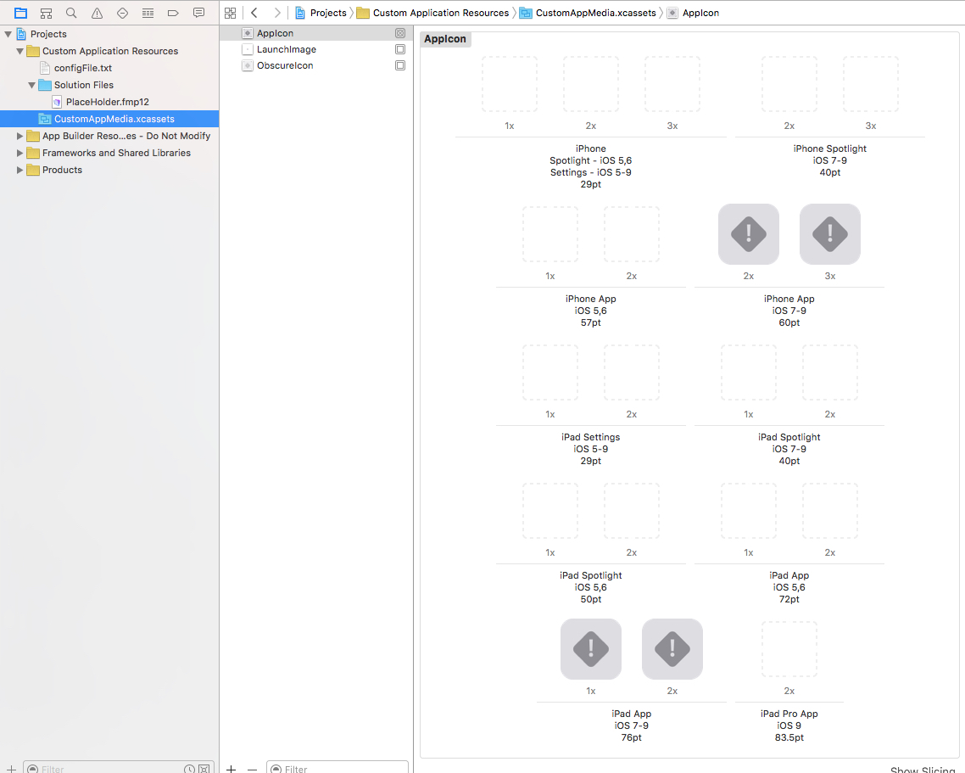Collapse the Solution Files folder

(32, 85)
